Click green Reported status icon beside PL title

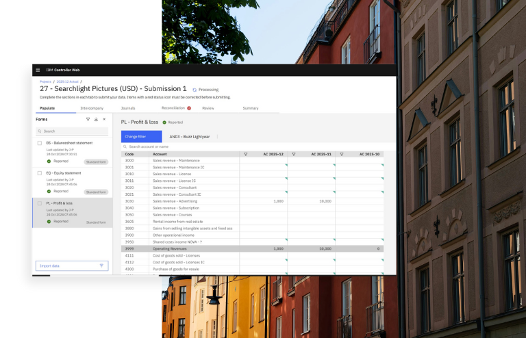pos(165,122)
